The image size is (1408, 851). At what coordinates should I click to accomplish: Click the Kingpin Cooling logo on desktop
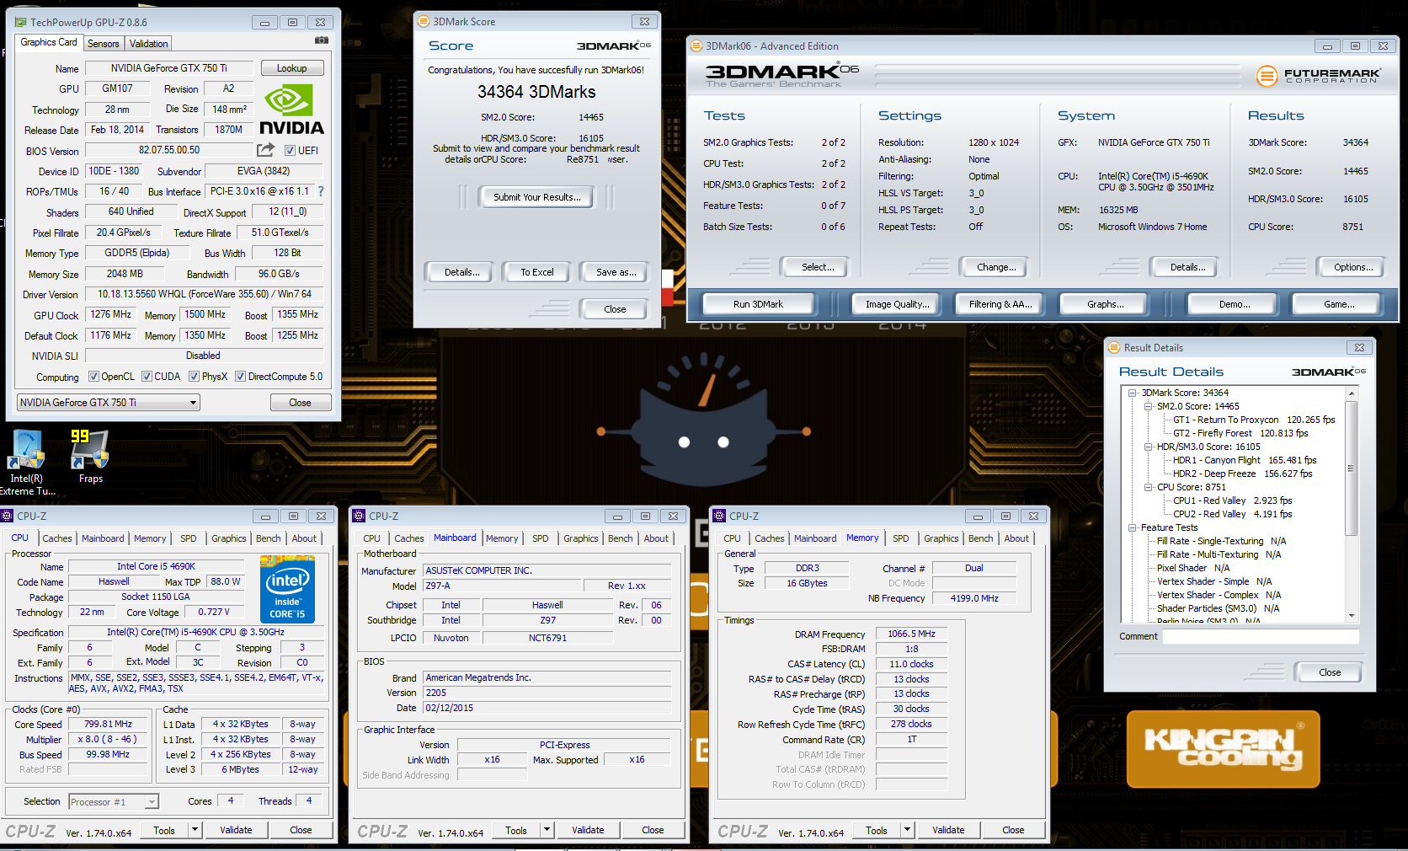(1224, 748)
